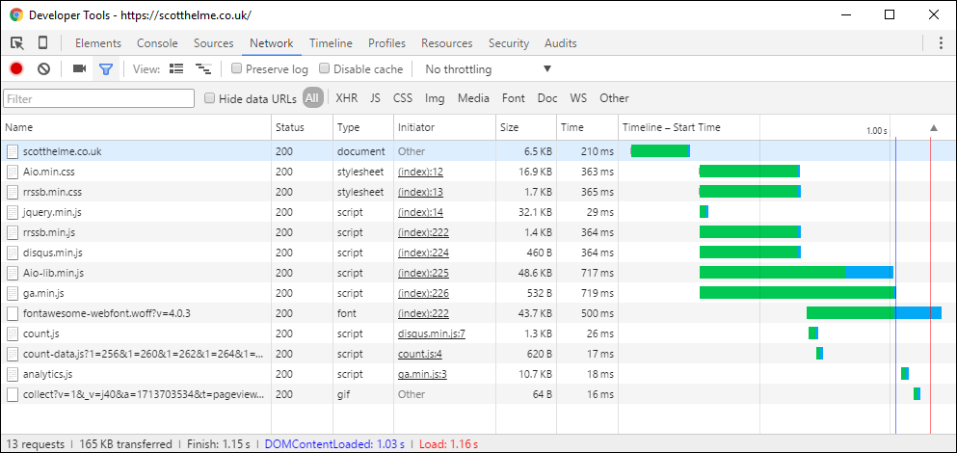Switch to the Audits tab

560,43
